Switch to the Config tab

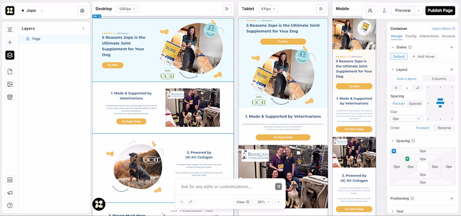pos(411,36)
